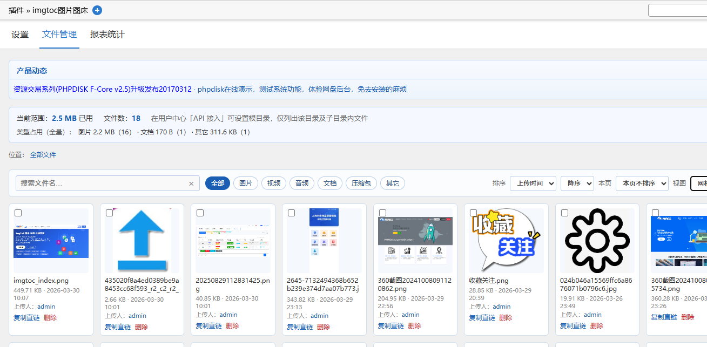
Task: Switch to the 设置 tab
Action: 19,34
